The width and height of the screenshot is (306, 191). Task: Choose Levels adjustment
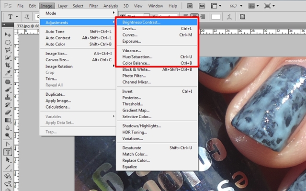(x=157, y=29)
